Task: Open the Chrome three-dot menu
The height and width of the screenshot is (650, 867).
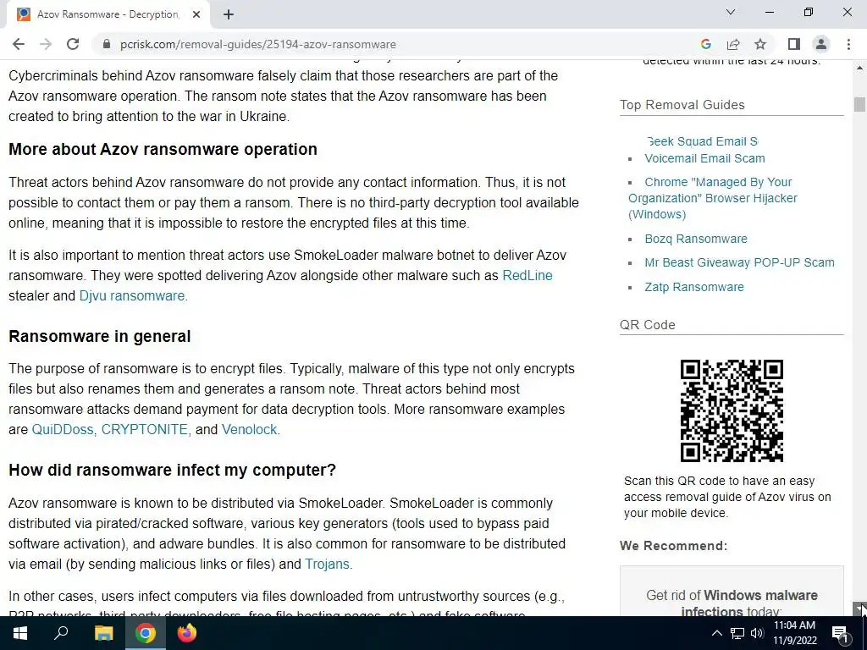Action: pyautogui.click(x=848, y=44)
